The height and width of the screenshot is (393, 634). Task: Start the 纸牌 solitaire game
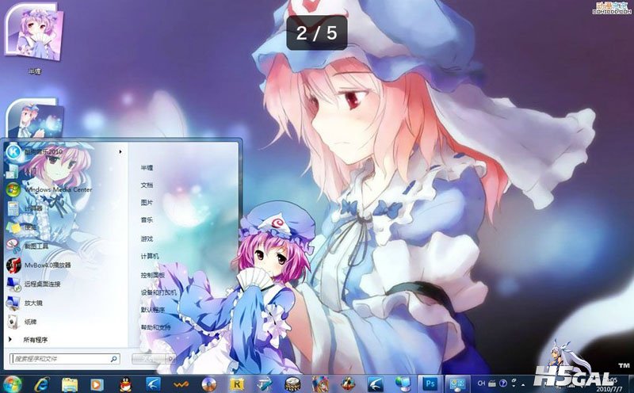[64, 322]
